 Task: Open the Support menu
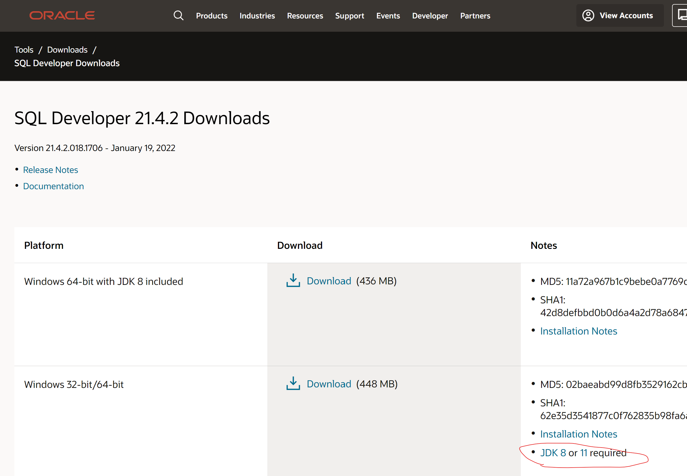coord(350,16)
